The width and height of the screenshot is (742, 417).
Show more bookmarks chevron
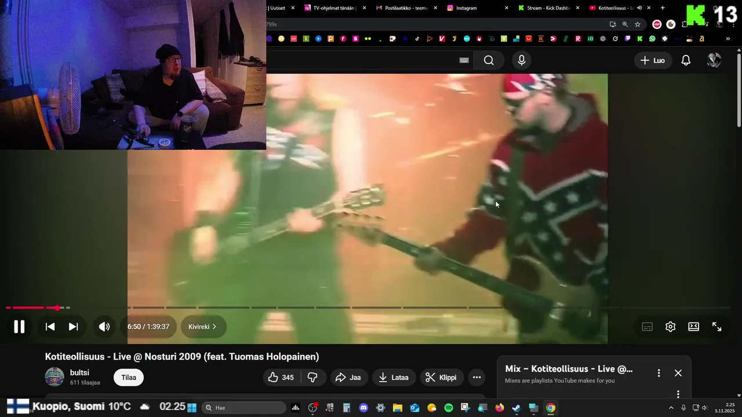(728, 39)
